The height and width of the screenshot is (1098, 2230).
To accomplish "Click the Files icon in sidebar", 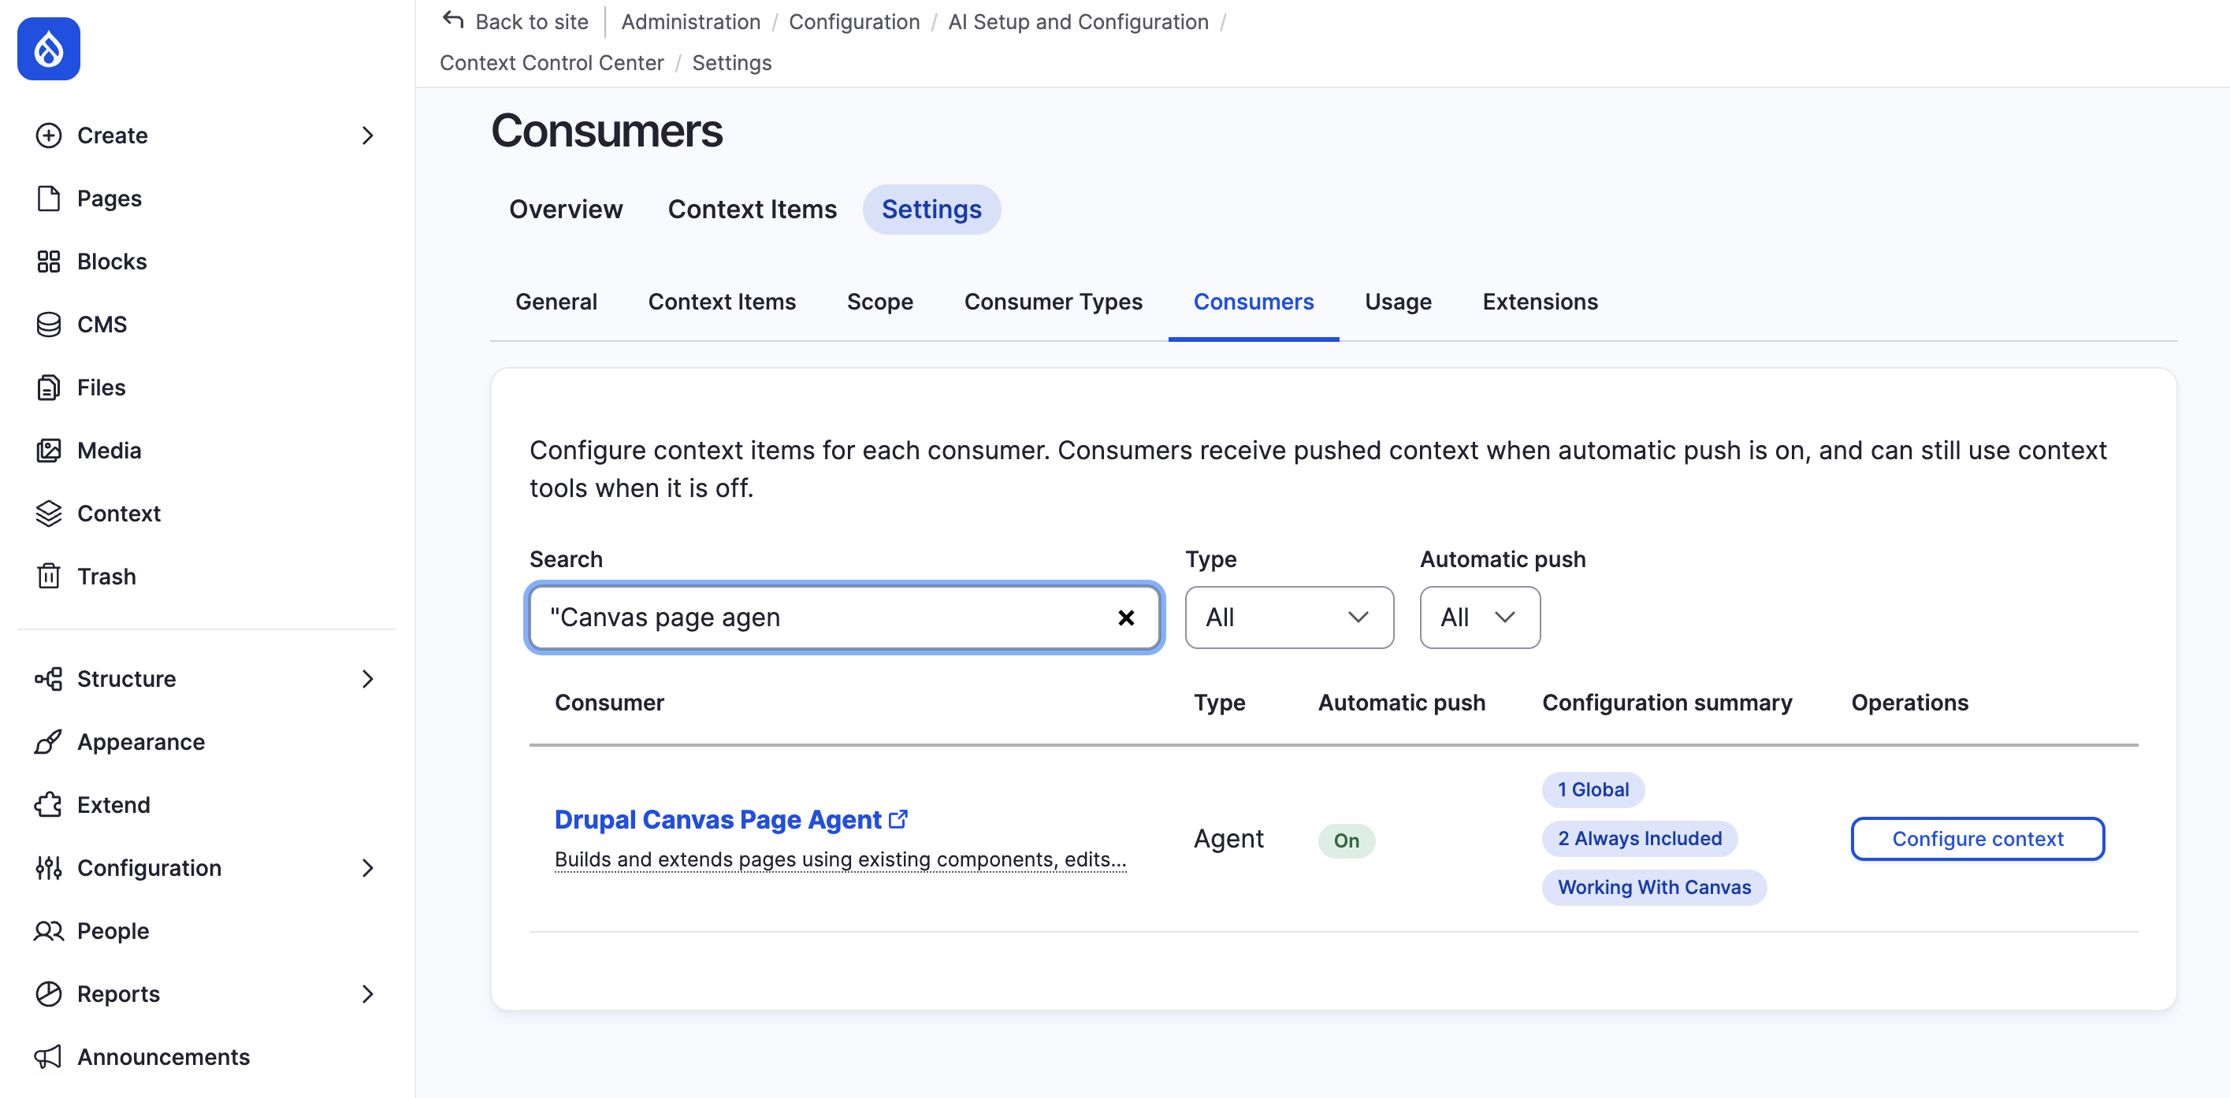I will click(x=49, y=388).
